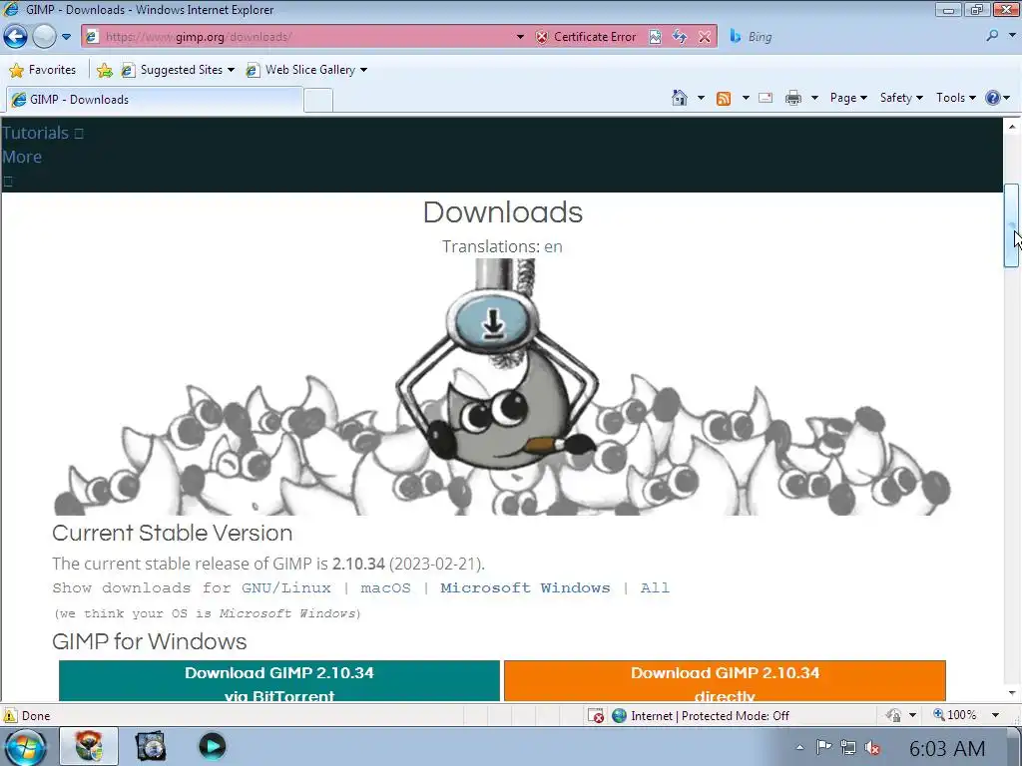Open the Favorites star button
1022x766 pixels.
pyautogui.click(x=43, y=70)
